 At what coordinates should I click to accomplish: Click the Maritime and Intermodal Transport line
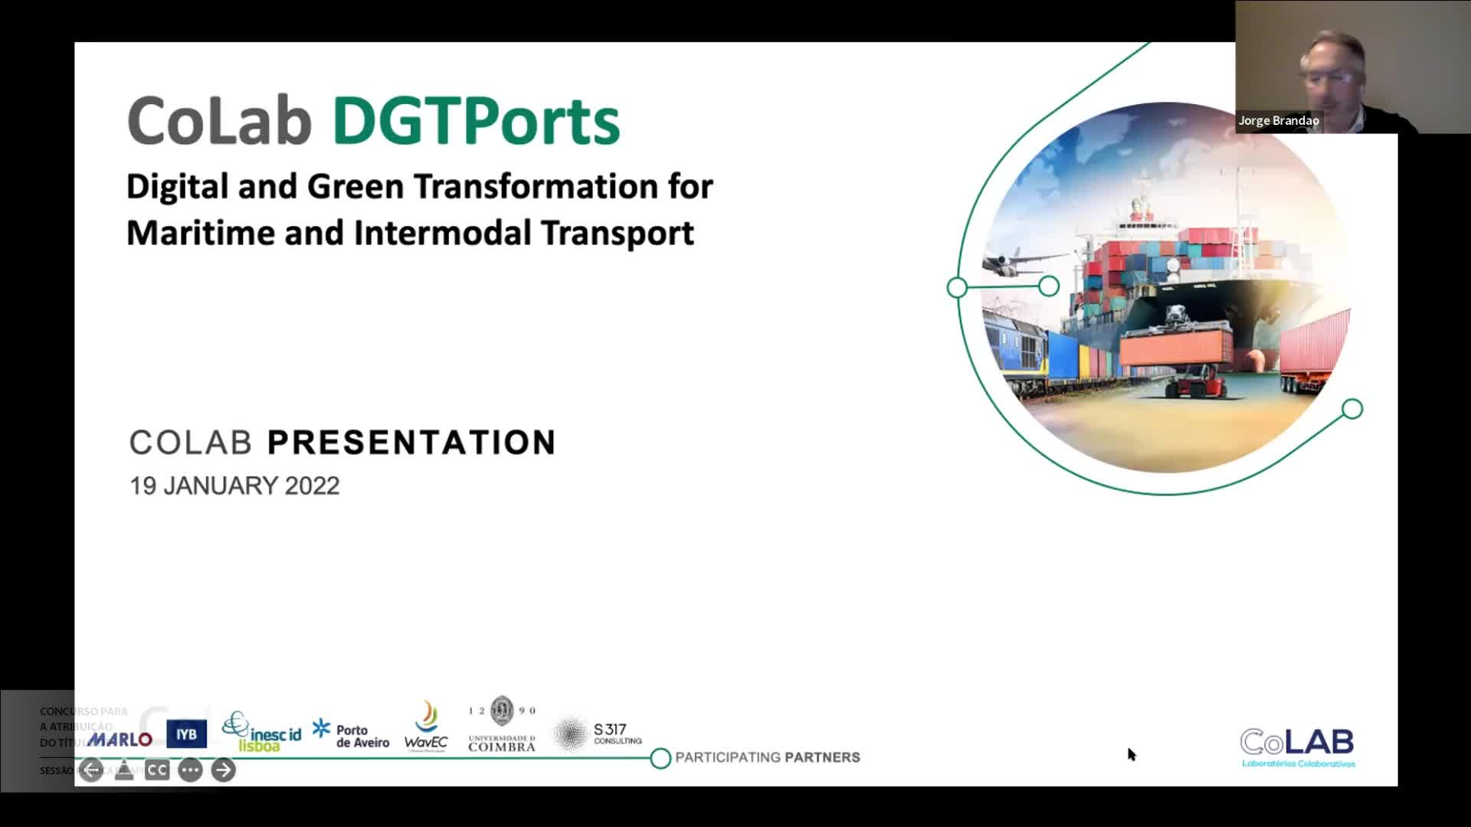click(x=411, y=233)
